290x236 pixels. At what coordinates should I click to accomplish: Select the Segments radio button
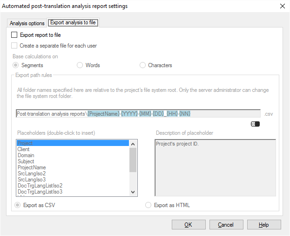(x=16, y=65)
